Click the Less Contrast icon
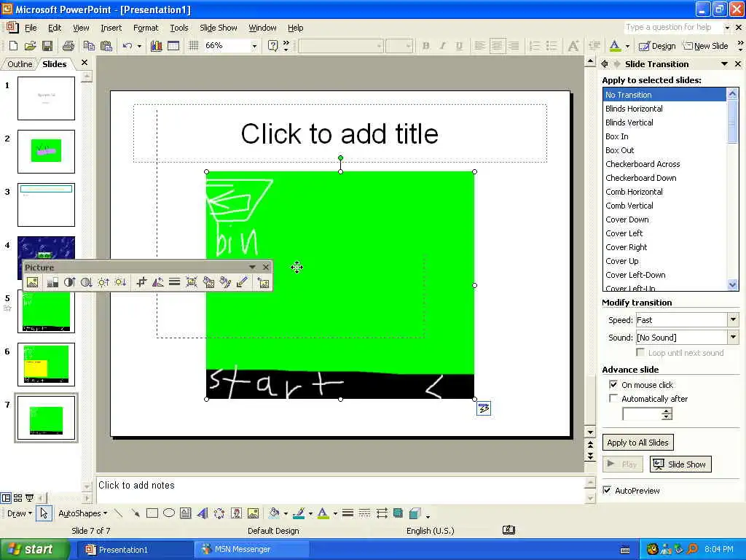The height and width of the screenshot is (560, 746). (86, 282)
